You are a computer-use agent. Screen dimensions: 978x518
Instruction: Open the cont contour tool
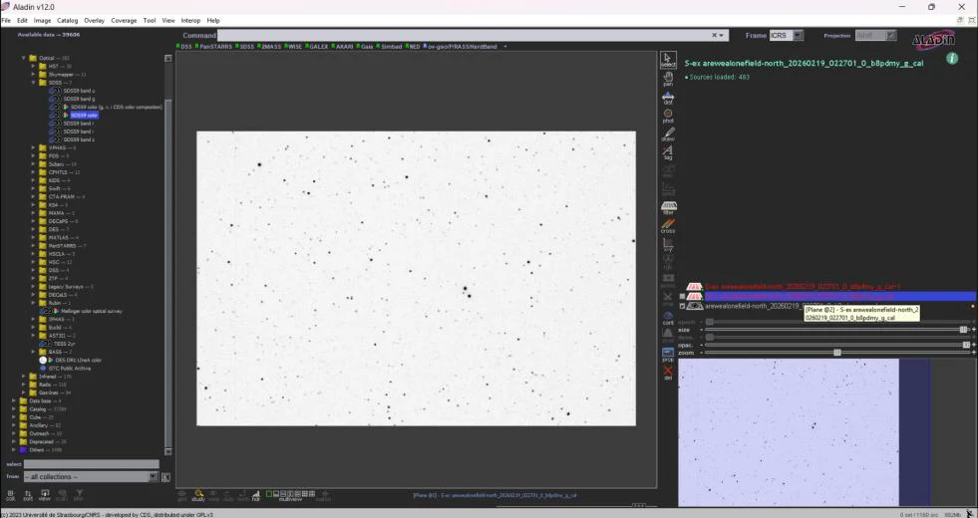tap(668, 318)
